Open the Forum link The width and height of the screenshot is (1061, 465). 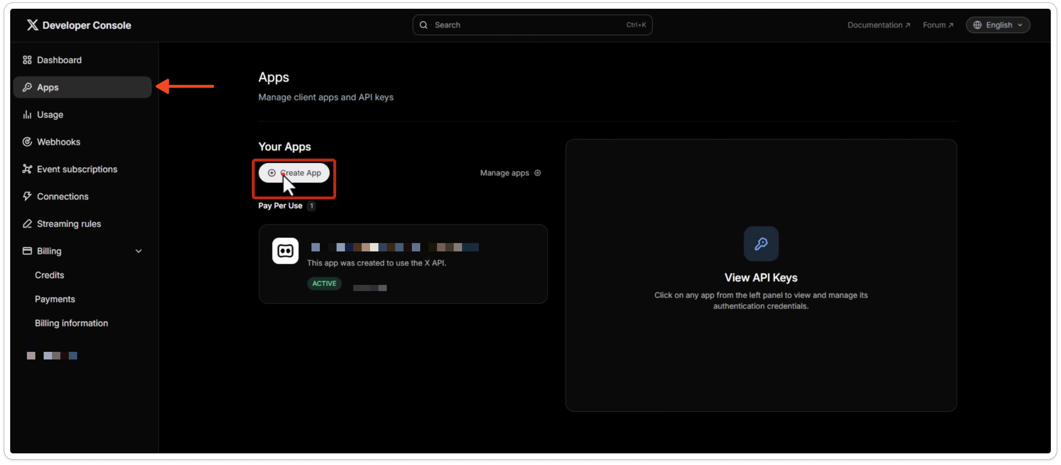(x=938, y=25)
